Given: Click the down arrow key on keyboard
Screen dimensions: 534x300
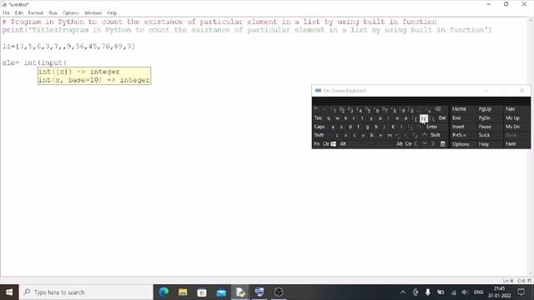Looking at the screenshot, I should click(425, 144).
